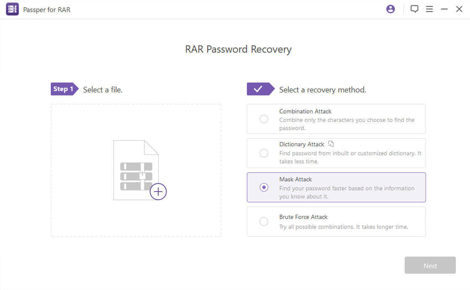The image size is (470, 290).
Task: Open the hamburger menu in title bar
Action: [x=429, y=9]
